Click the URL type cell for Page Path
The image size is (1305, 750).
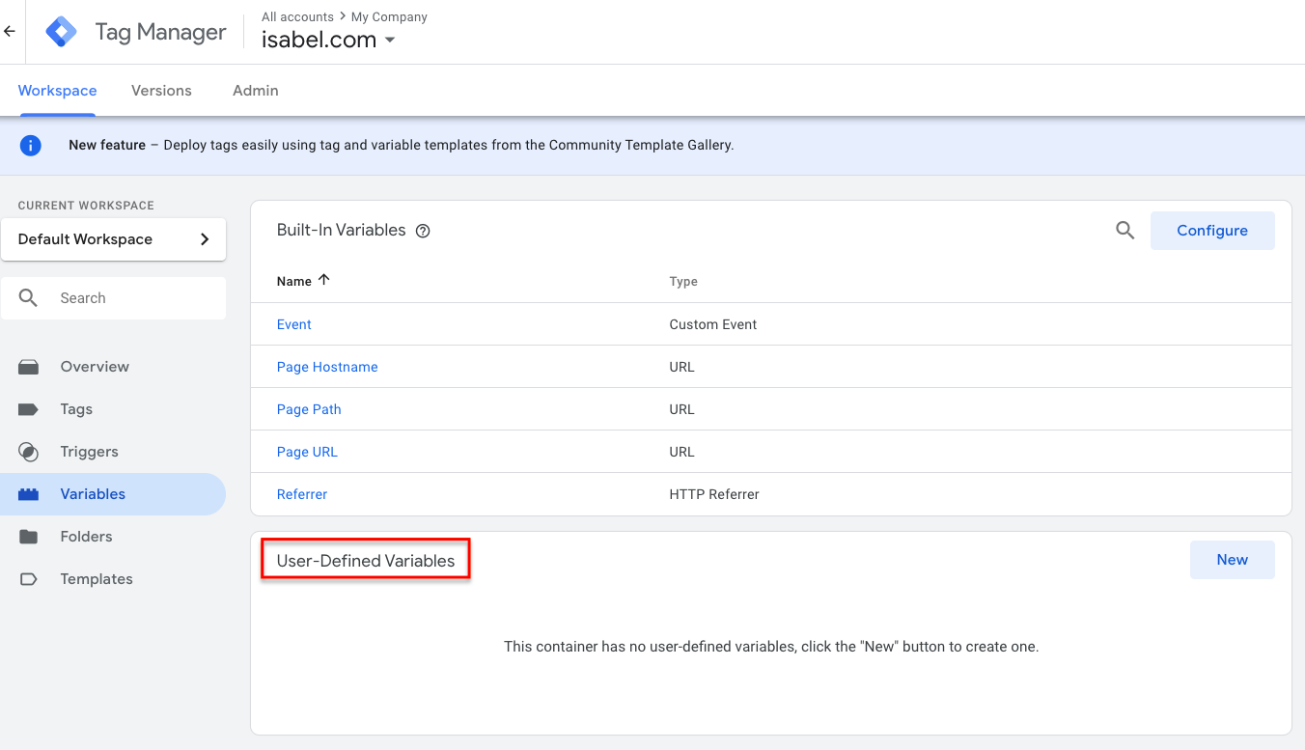click(x=681, y=409)
